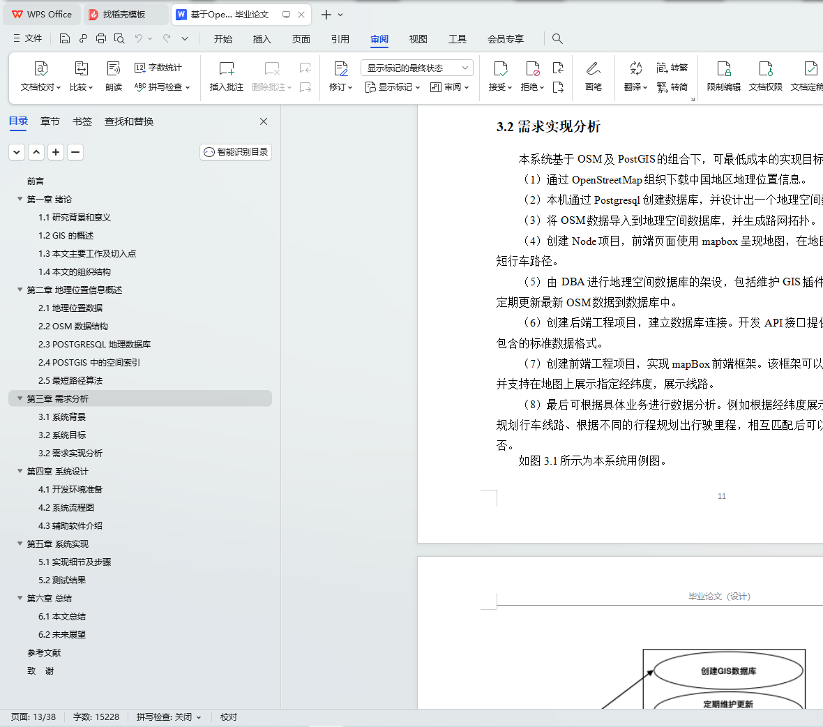Click the 接受 accept changes icon
Screen dimensions: 823x727
point(500,69)
